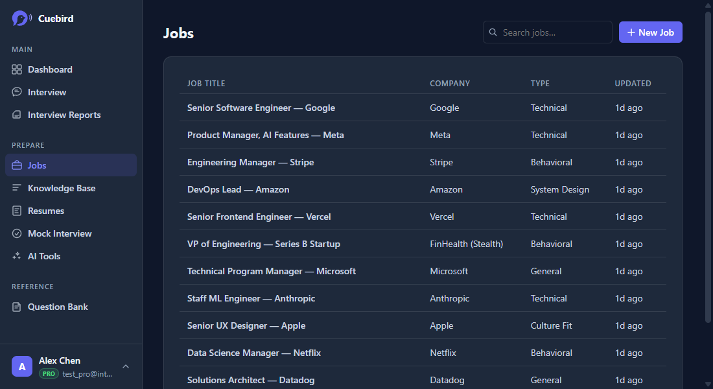713x389 pixels.
Task: Click the Jobs page heading
Action: (x=178, y=33)
